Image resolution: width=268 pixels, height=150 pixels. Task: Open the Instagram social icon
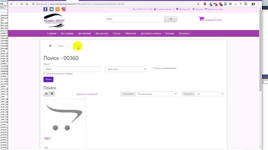point(64,9)
